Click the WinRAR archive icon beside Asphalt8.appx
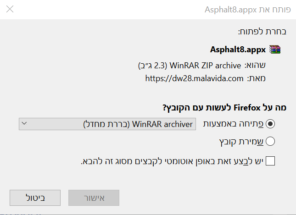 click(274, 49)
